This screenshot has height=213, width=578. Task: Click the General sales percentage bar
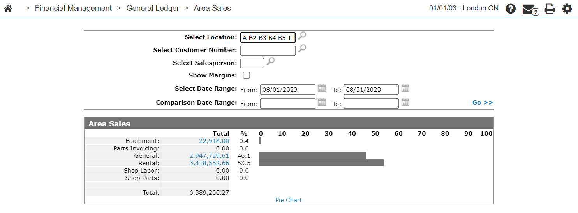point(312,155)
